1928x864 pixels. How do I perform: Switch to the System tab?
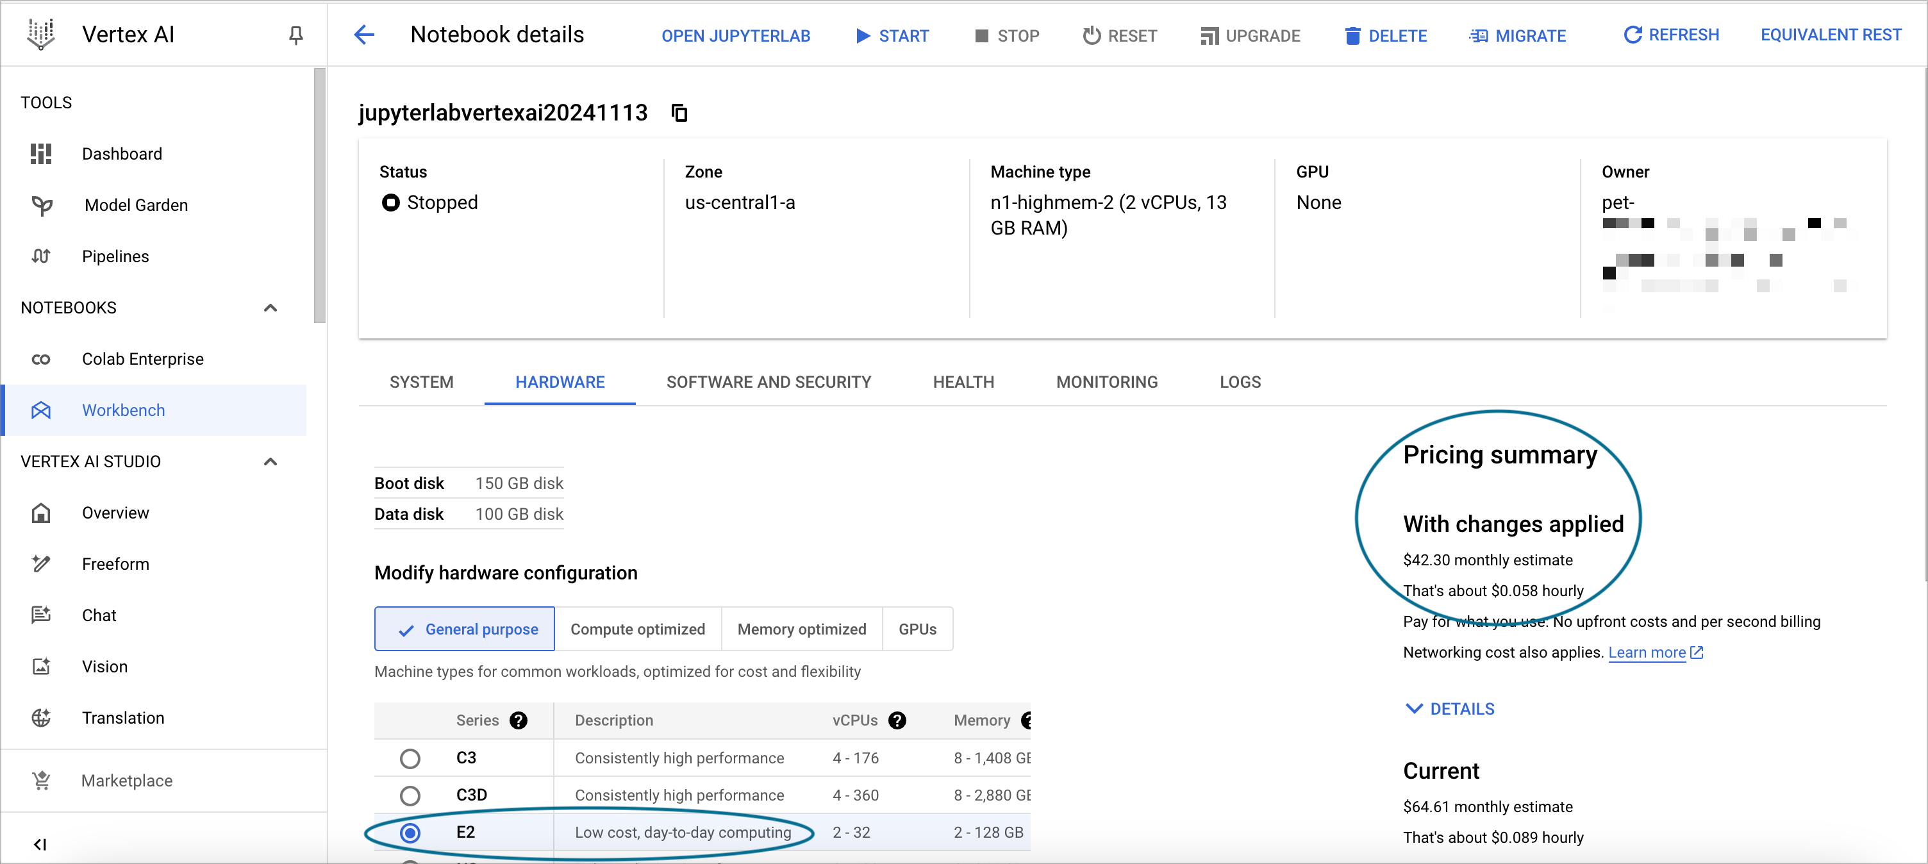pyautogui.click(x=421, y=382)
